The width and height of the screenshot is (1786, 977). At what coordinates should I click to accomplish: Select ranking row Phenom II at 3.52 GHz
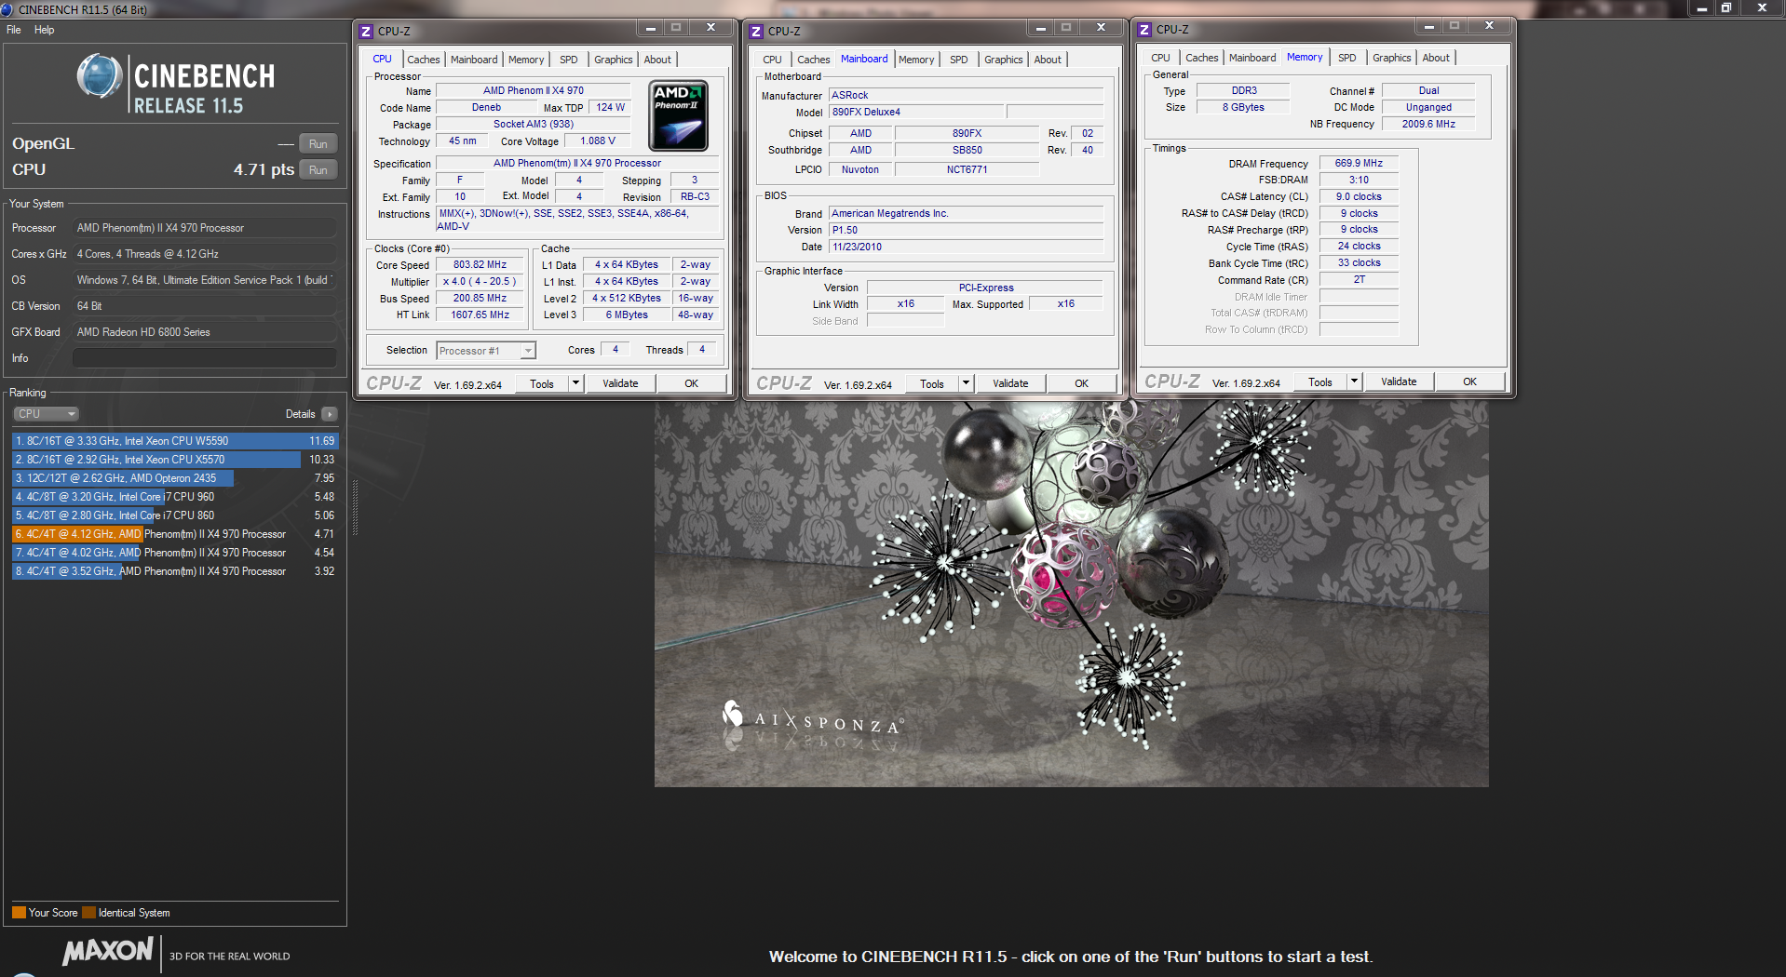click(x=175, y=571)
